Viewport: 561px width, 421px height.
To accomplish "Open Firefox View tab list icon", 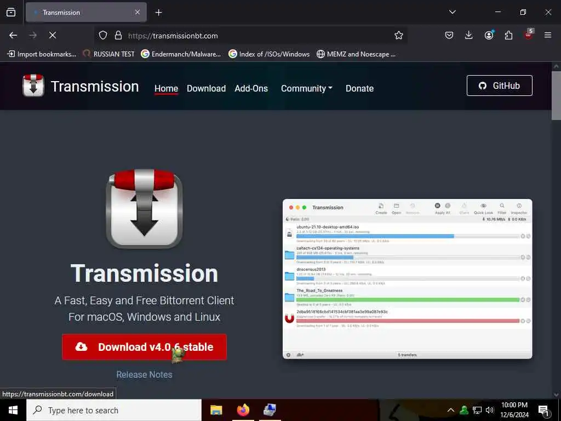I will coord(11,12).
